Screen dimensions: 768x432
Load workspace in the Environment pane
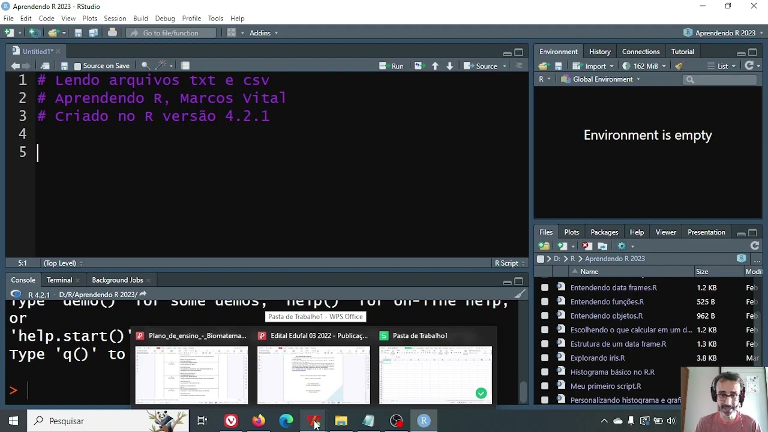[544, 66]
